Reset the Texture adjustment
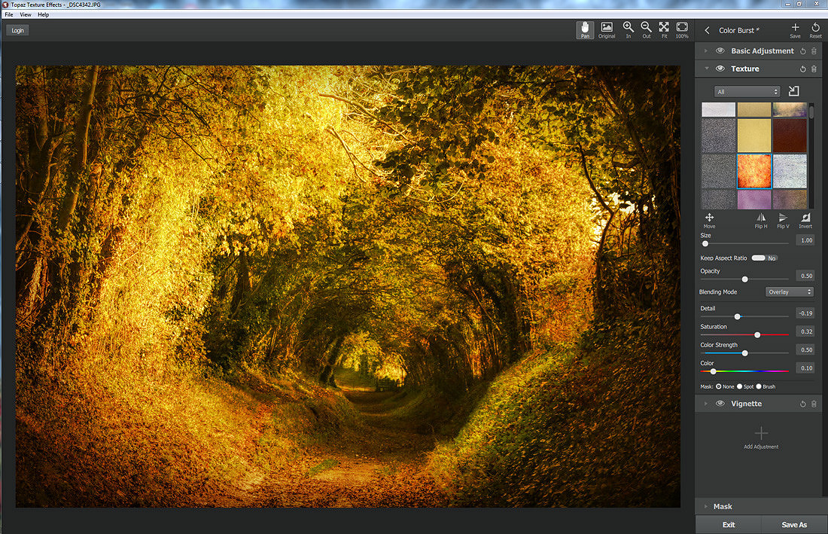The image size is (828, 534). pos(802,69)
